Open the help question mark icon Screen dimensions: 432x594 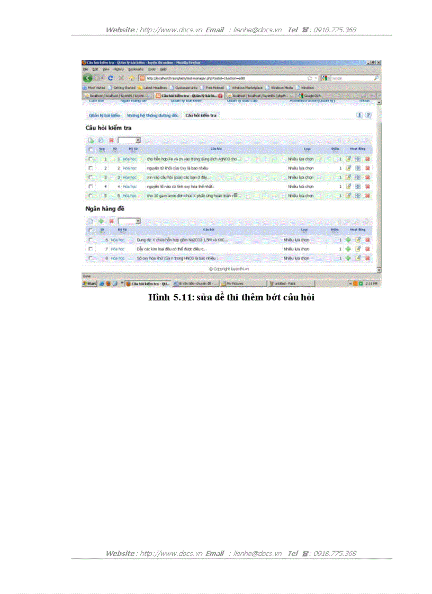(x=367, y=115)
